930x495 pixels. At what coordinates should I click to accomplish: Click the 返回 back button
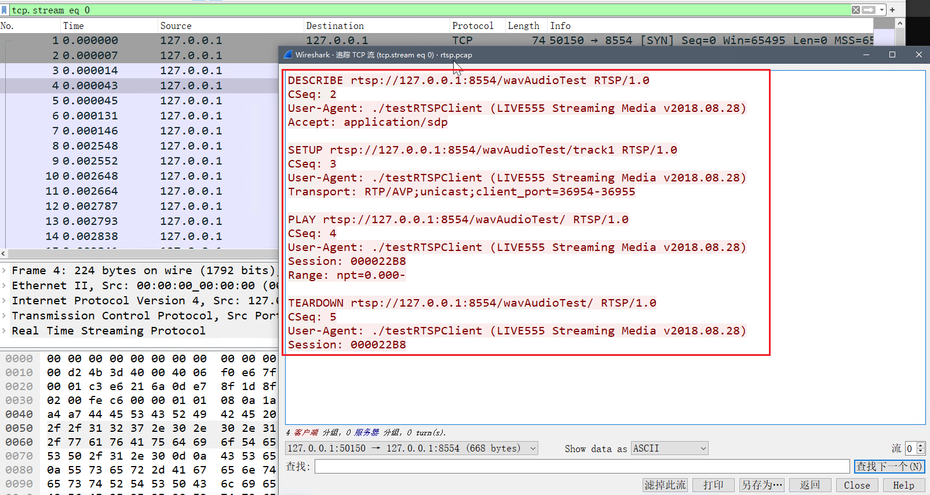810,485
